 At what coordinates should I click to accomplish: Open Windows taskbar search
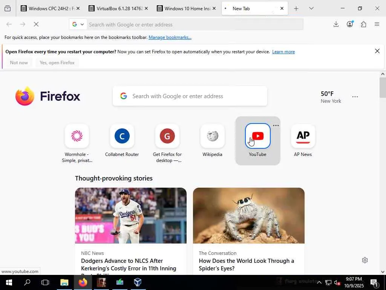click(x=27, y=282)
